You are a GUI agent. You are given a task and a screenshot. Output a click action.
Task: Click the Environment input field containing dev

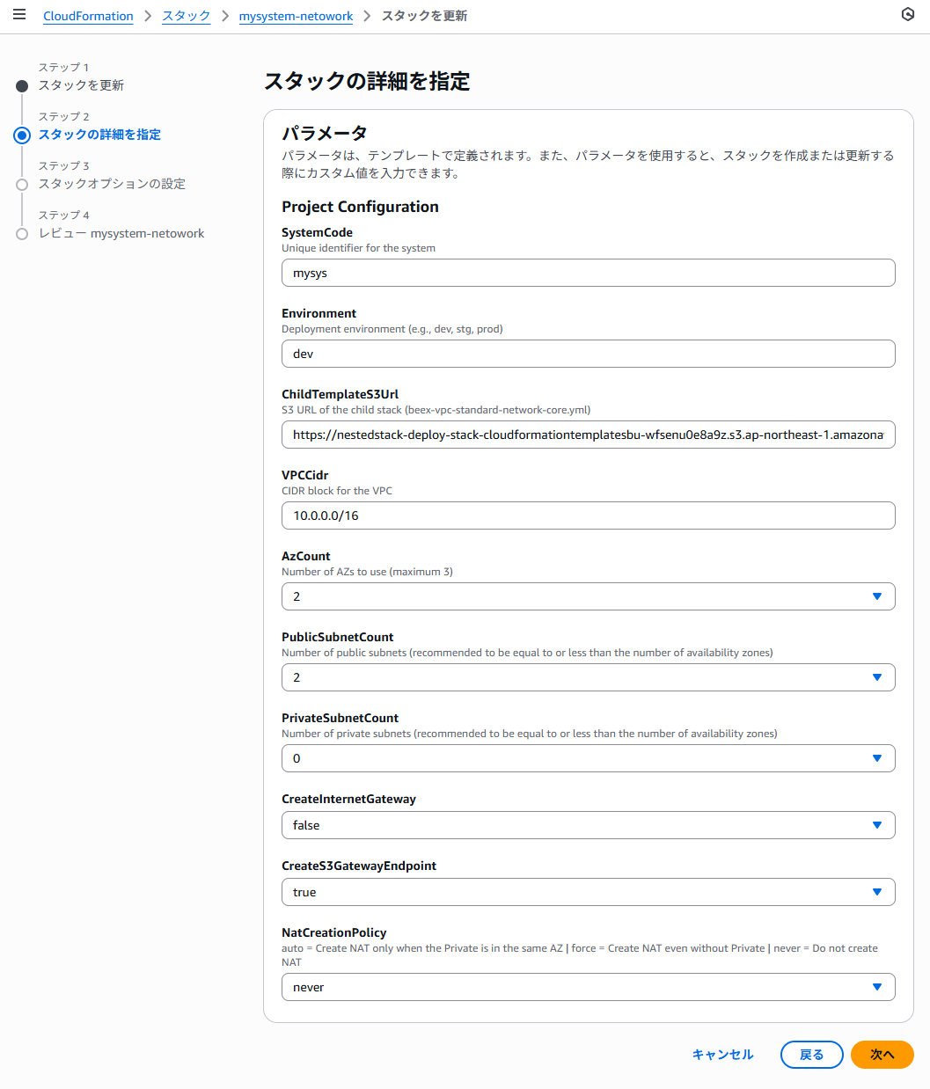click(x=588, y=354)
